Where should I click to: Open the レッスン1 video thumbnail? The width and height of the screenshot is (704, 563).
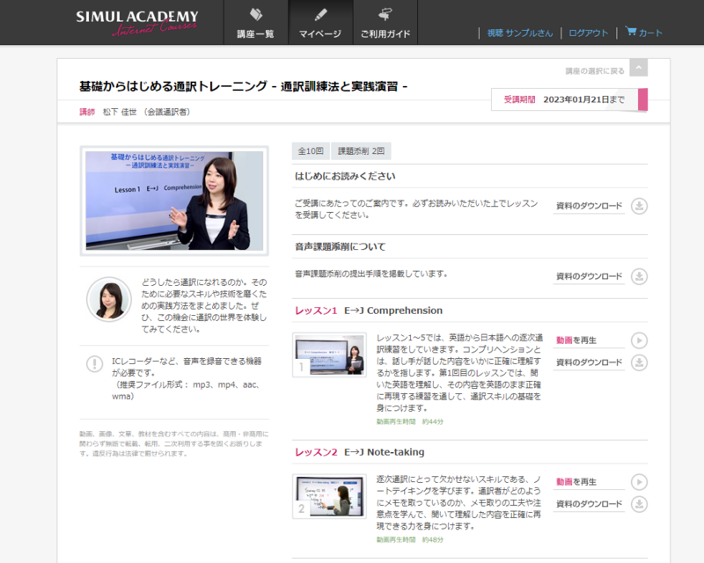(329, 355)
